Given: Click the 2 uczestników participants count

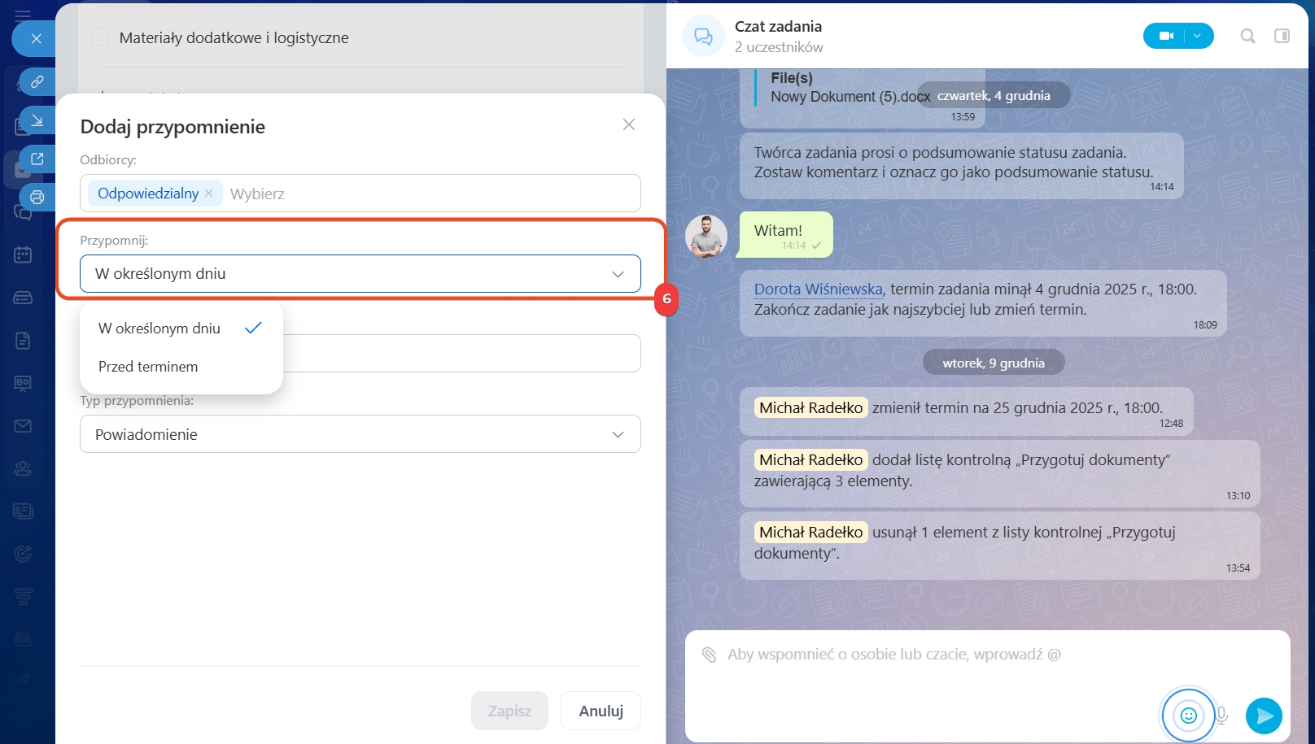Looking at the screenshot, I should 779,47.
